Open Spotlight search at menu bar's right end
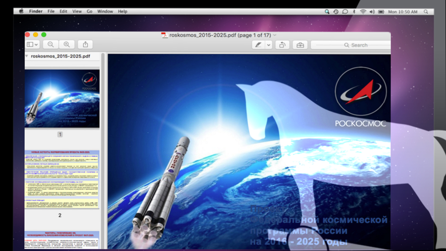Viewport: 446px width, 251px height. click(426, 12)
